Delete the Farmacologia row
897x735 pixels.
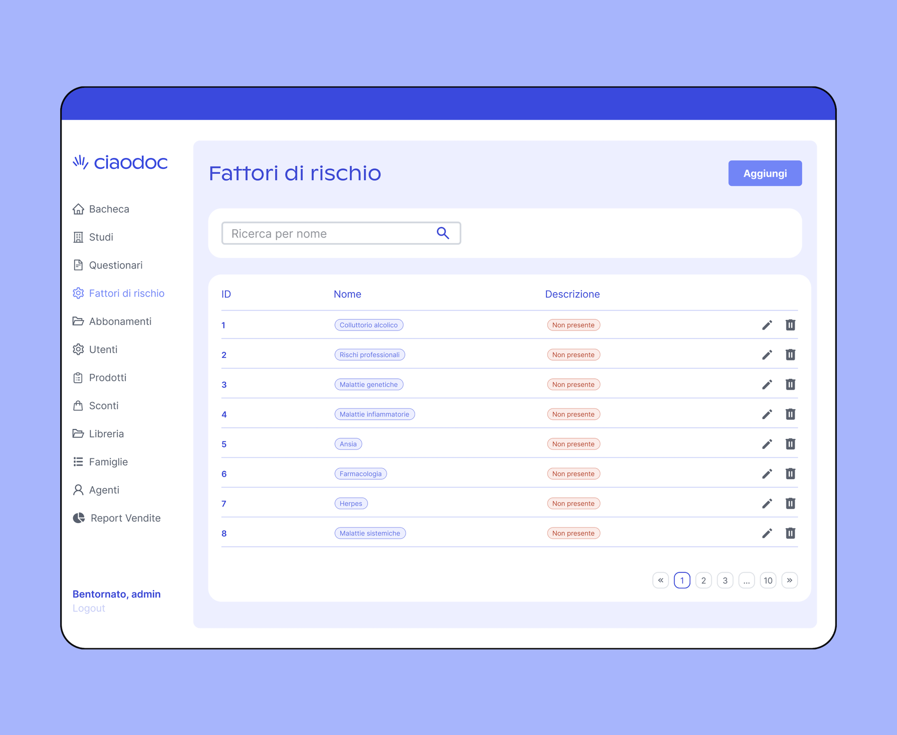[790, 474]
